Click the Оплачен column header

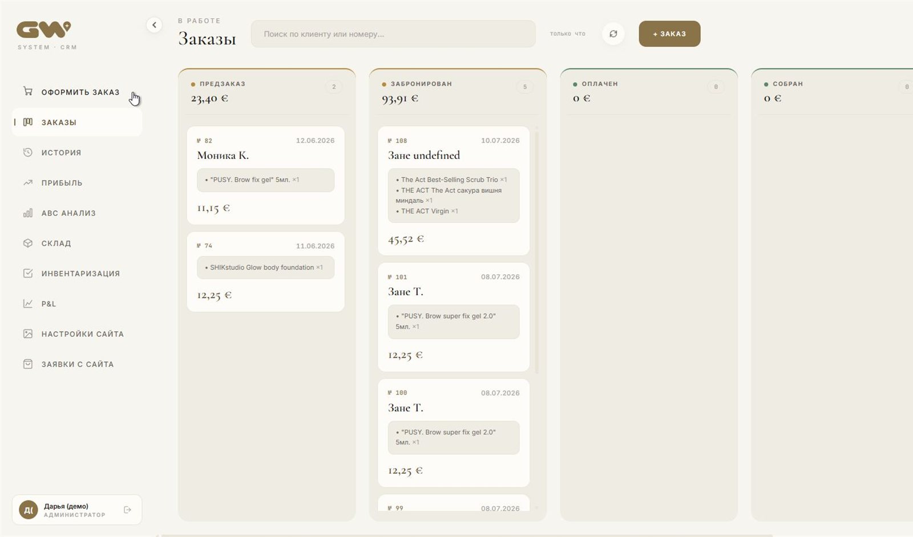[x=649, y=91]
